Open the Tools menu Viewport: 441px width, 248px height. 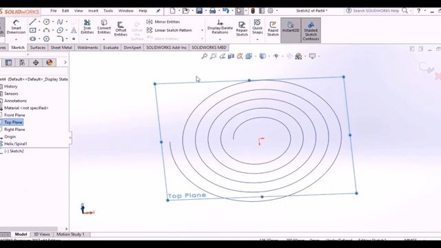108,11
